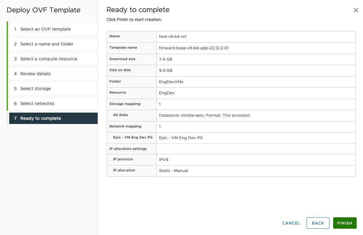Open step 4 Review details
Image resolution: width=363 pixels, height=235 pixels.
pos(36,74)
